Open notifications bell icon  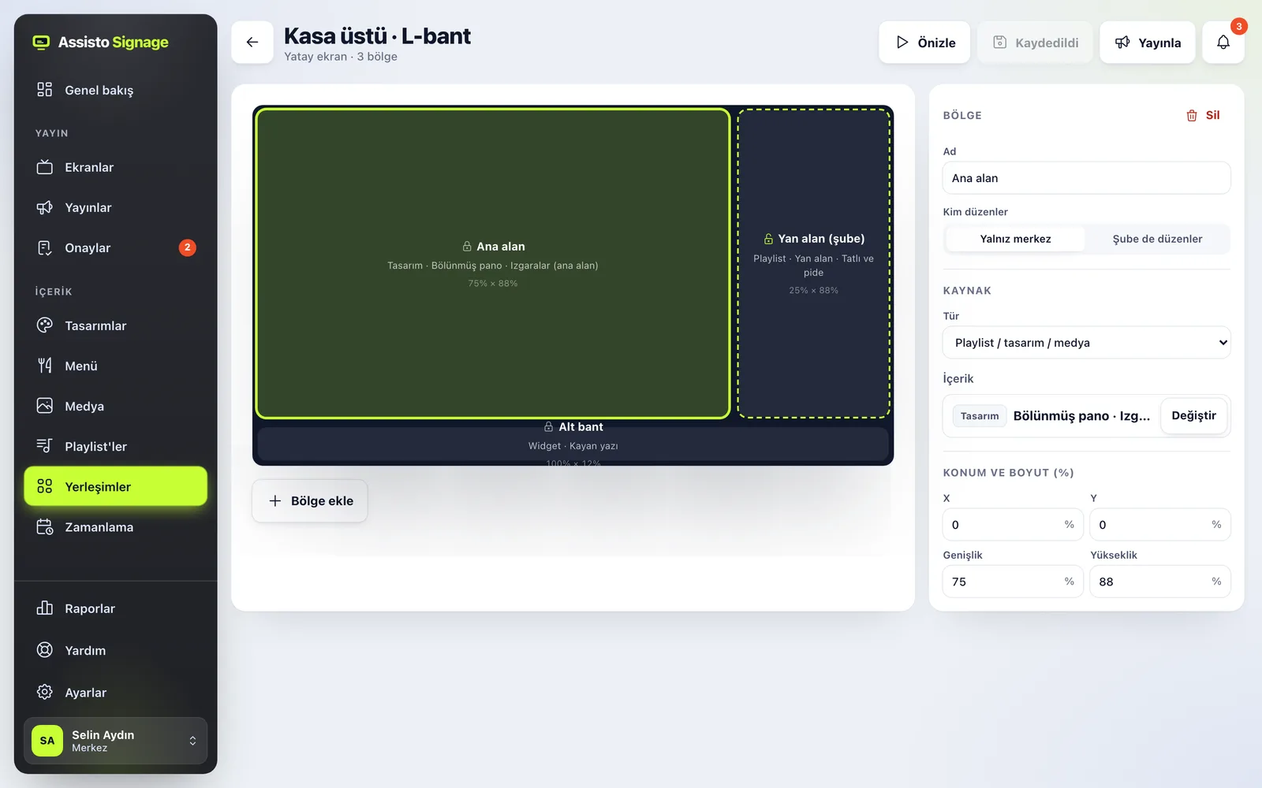pos(1223,43)
